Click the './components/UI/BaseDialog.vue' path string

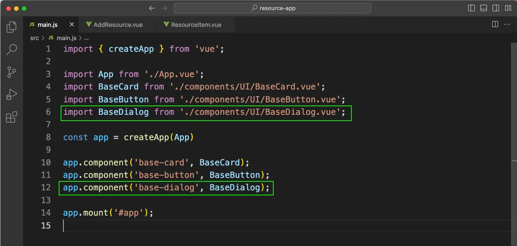[260, 112]
